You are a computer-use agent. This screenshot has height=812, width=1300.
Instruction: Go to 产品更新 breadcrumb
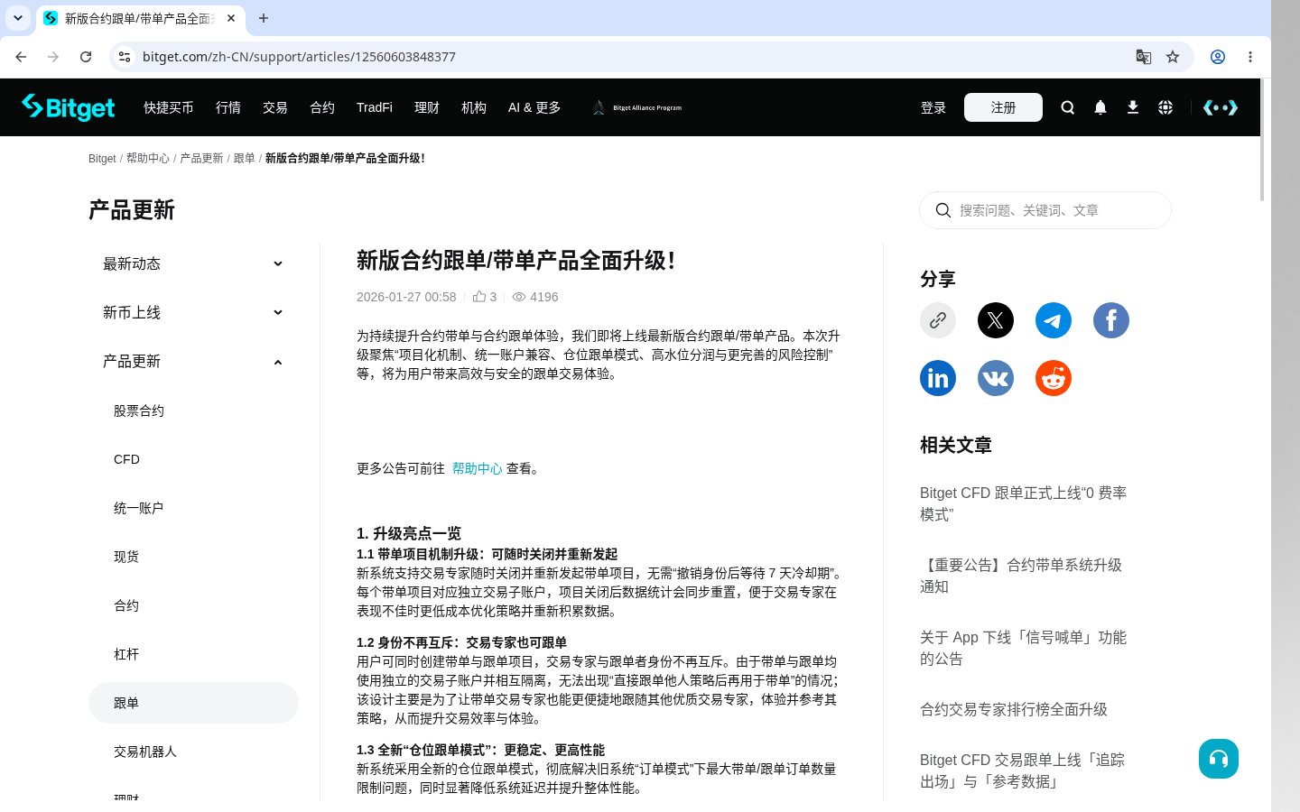[x=201, y=158]
